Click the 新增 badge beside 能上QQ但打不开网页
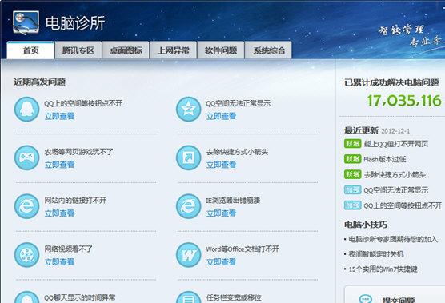The width and height of the screenshot is (445, 303). (x=352, y=144)
